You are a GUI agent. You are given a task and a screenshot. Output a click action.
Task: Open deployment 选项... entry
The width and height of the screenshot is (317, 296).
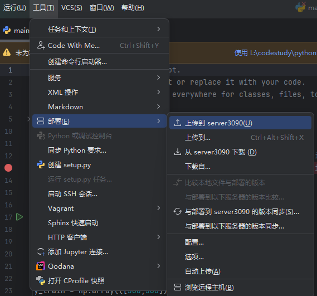point(240,257)
